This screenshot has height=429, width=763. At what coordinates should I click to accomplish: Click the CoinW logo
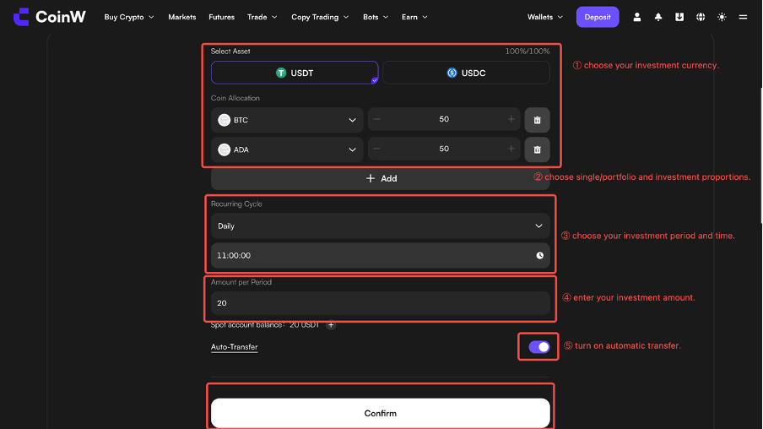(49, 17)
